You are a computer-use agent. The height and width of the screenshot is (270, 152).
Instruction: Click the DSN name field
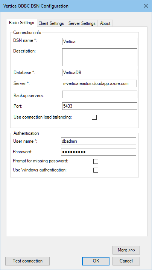pos(100,42)
